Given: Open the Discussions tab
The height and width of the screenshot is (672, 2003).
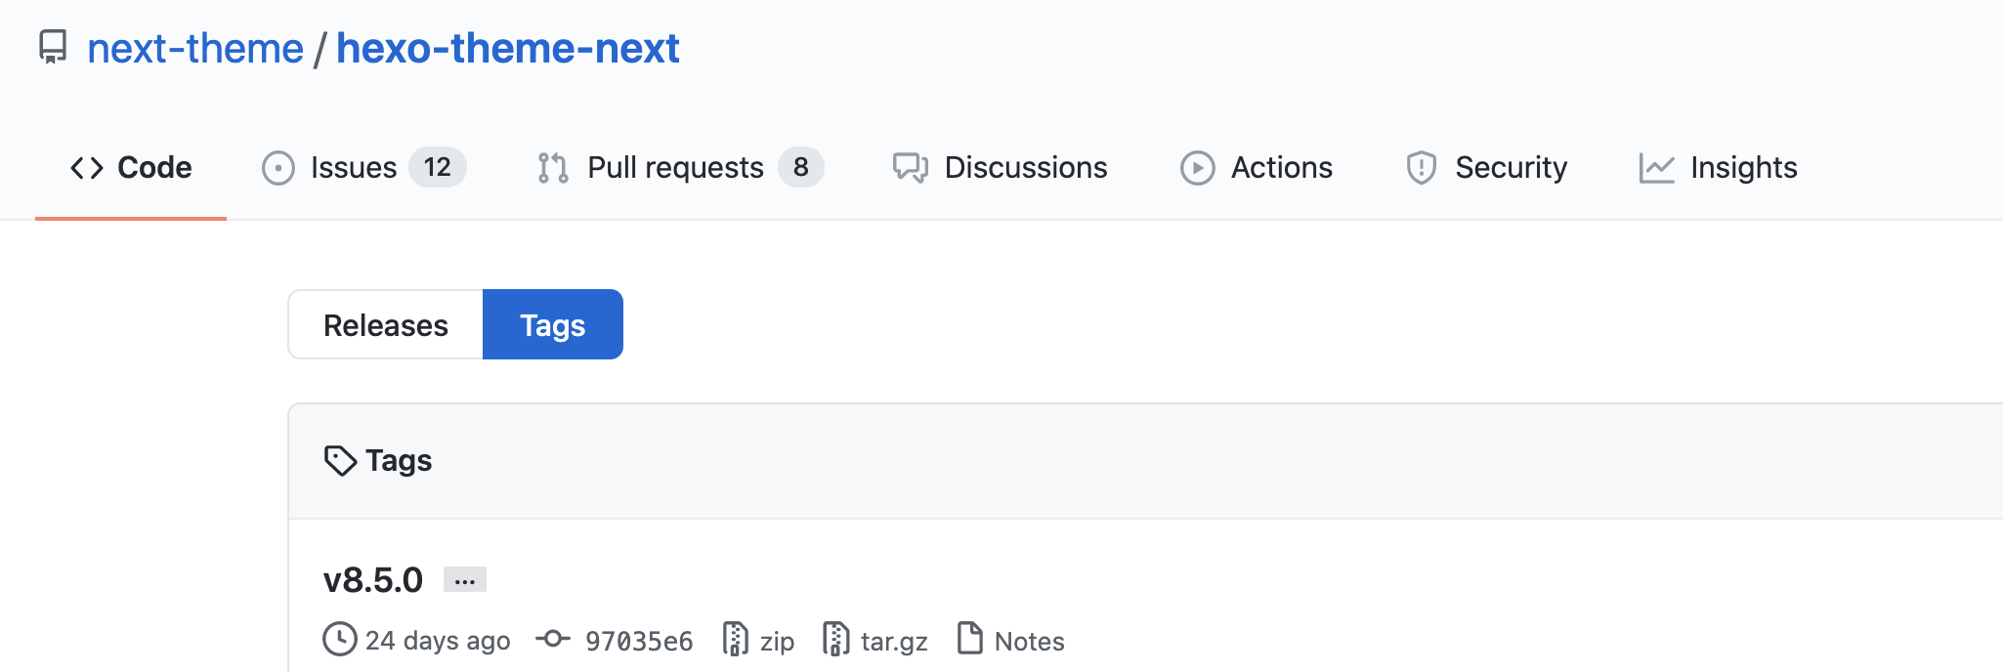Looking at the screenshot, I should click(1025, 168).
